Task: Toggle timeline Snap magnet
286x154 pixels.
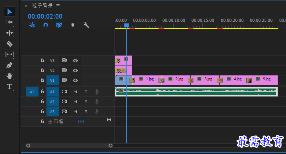Action: coord(46,25)
